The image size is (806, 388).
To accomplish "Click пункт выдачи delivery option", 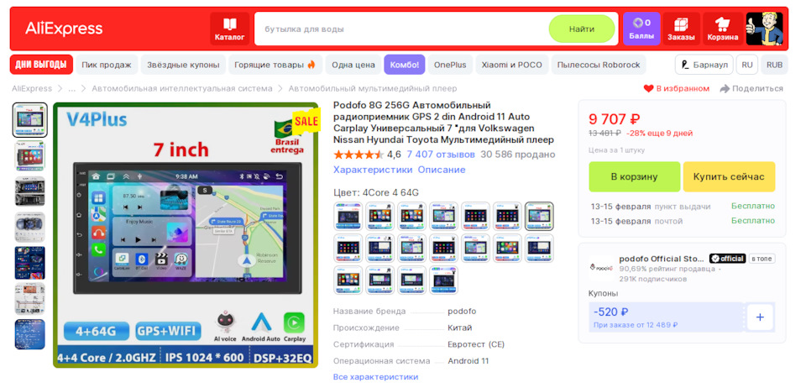I will (x=682, y=207).
